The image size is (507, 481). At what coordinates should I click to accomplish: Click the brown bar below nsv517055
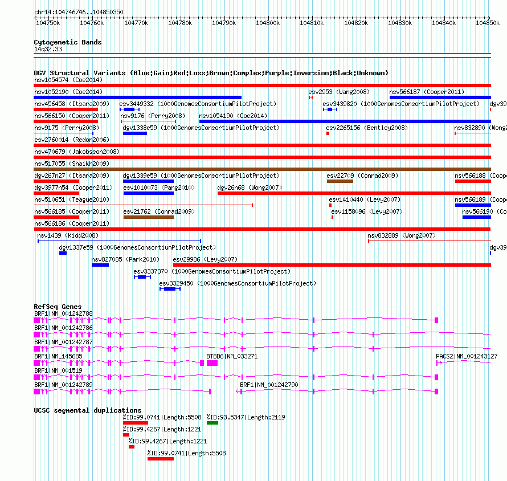tap(262, 169)
